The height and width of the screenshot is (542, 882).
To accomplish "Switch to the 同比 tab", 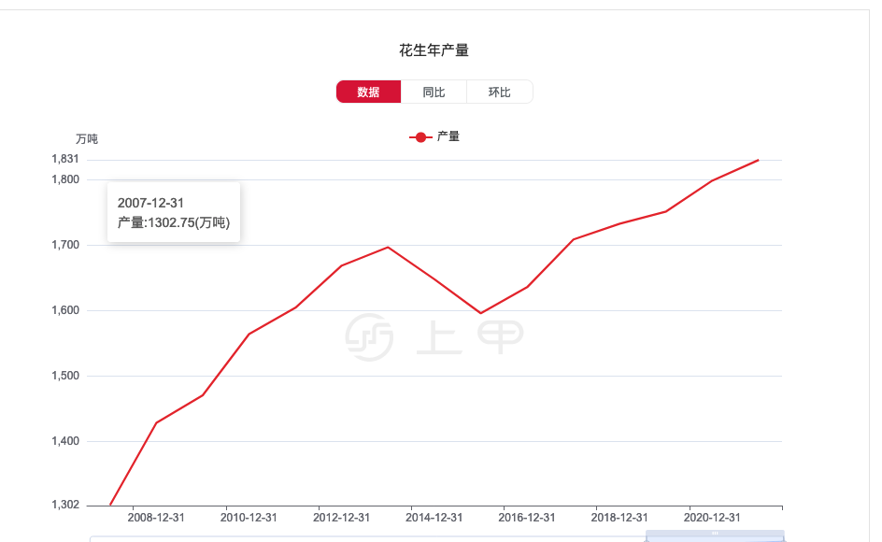I will (x=434, y=92).
